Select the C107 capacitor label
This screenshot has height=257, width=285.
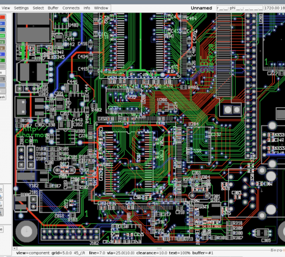56,186
